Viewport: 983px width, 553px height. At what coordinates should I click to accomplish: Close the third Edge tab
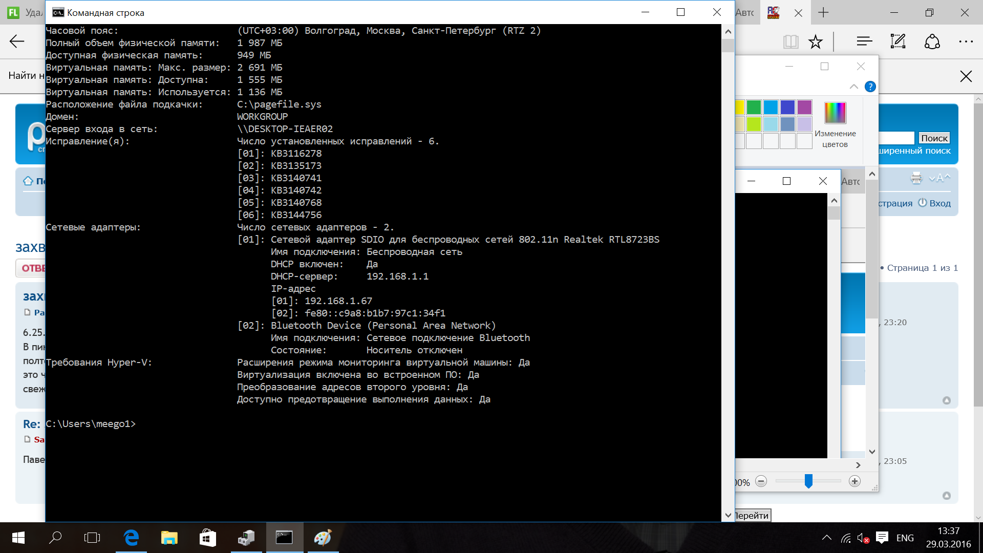[798, 13]
